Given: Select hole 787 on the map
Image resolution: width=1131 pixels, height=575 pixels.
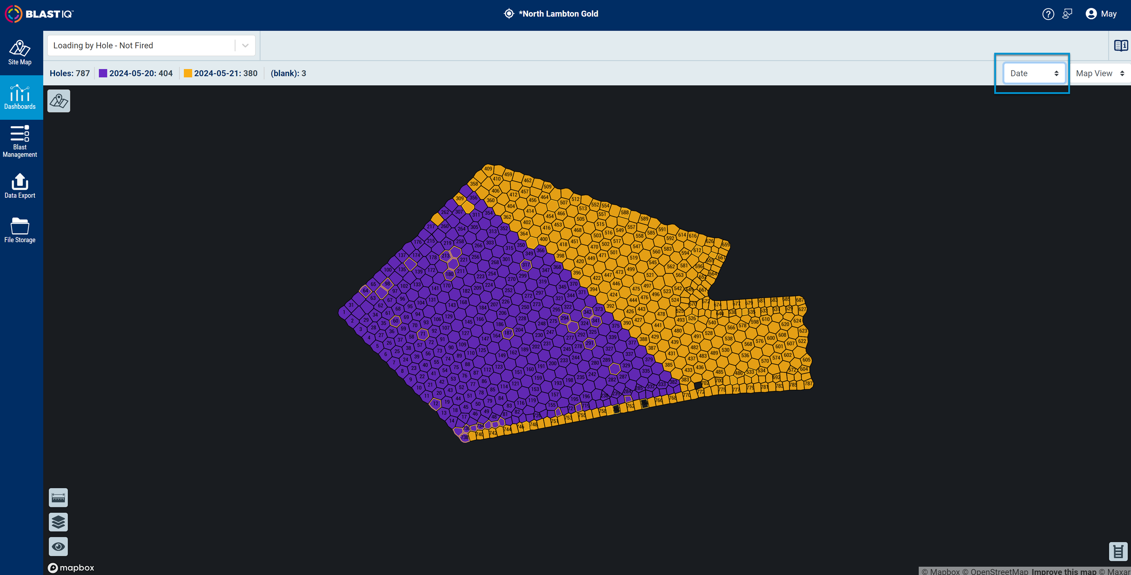Looking at the screenshot, I should coord(808,384).
